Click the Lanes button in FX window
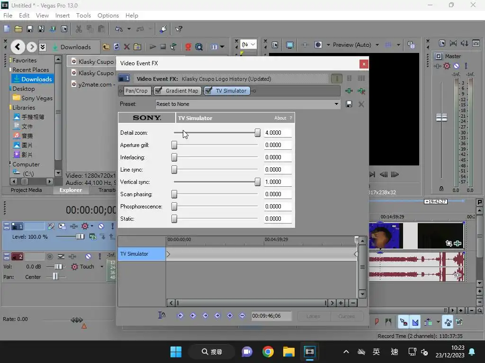The image size is (485, 363). tap(313, 316)
